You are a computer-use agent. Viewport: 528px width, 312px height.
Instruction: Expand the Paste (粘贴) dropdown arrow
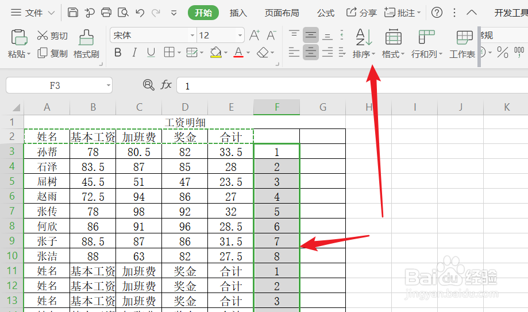coord(29,54)
